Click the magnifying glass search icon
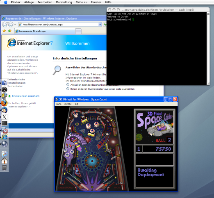 (x=57, y=70)
